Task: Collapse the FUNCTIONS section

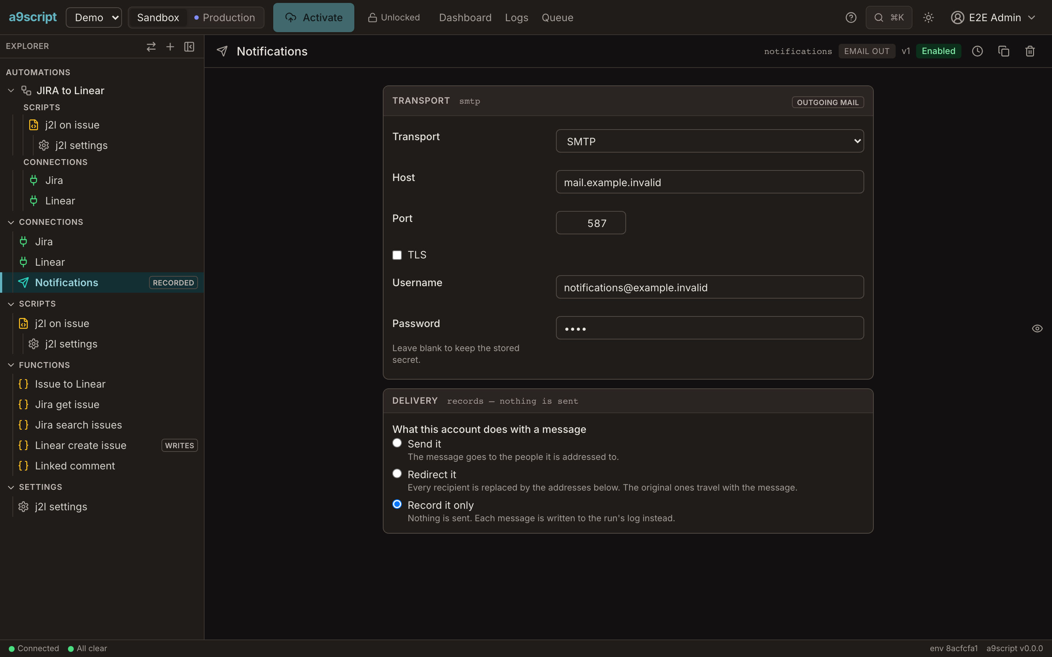Action: [11, 365]
